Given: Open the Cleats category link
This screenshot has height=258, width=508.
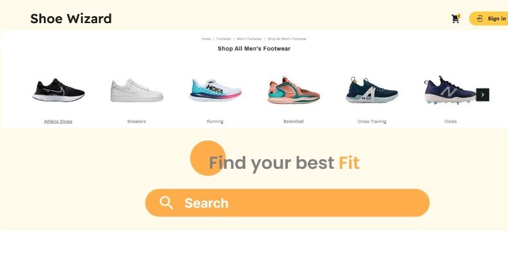Looking at the screenshot, I should [450, 121].
